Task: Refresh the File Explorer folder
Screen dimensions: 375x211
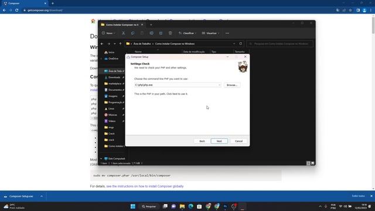Action: coord(241,44)
